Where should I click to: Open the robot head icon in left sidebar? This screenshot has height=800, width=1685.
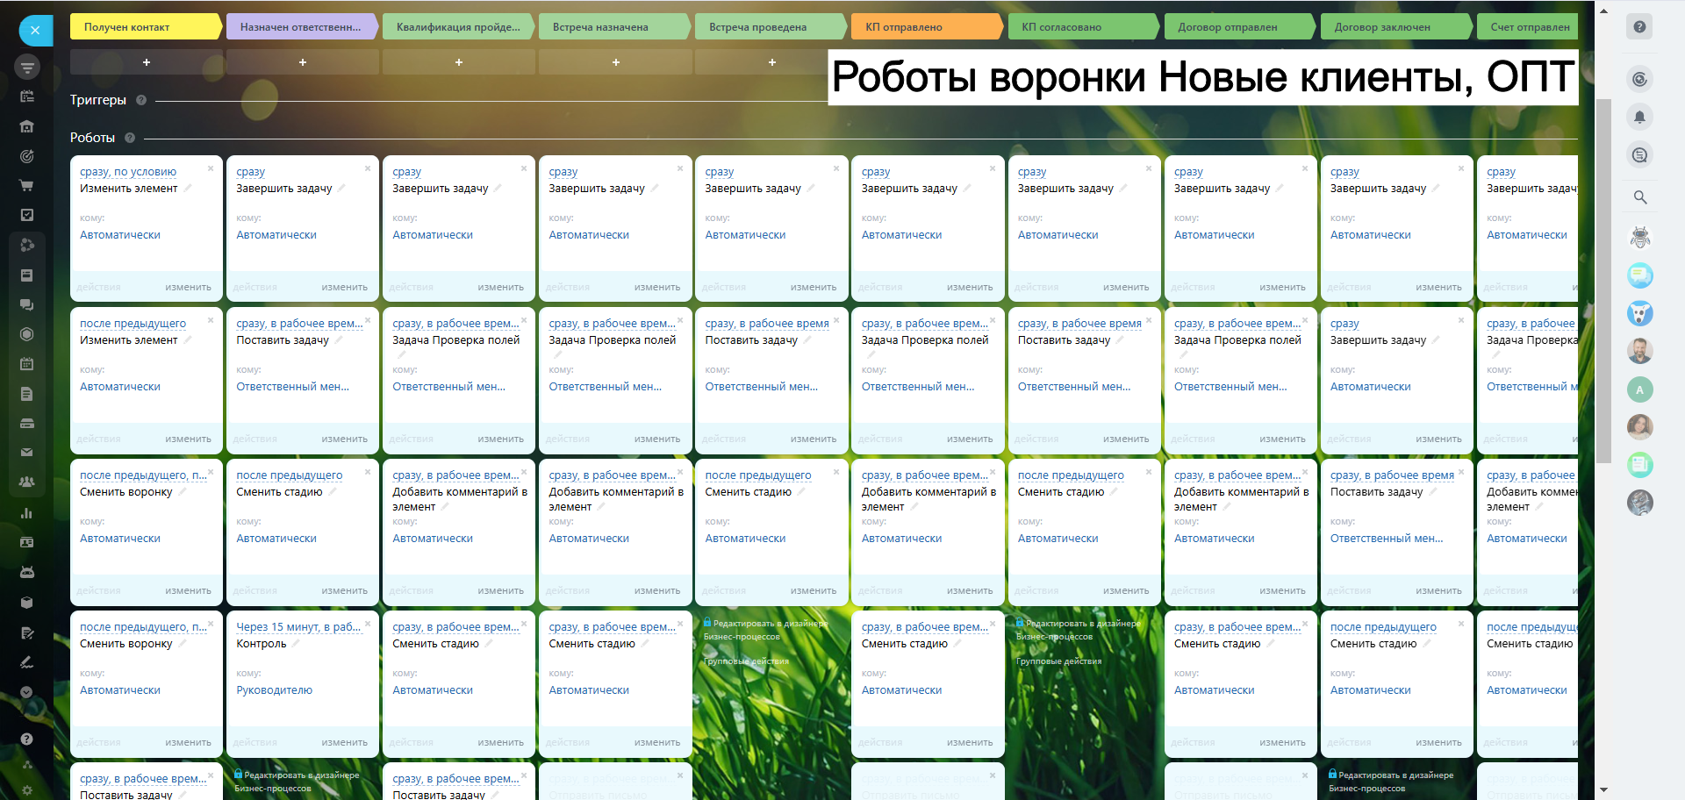(x=26, y=572)
